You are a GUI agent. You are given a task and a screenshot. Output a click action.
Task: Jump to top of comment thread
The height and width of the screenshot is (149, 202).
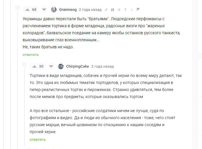point(125,10)
